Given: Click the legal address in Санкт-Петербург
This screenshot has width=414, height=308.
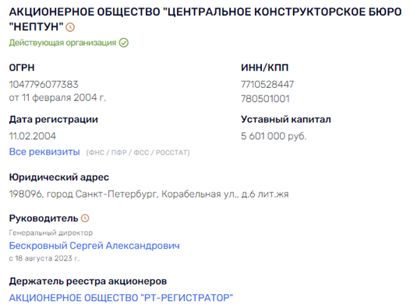Looking at the screenshot, I should click(x=149, y=194).
